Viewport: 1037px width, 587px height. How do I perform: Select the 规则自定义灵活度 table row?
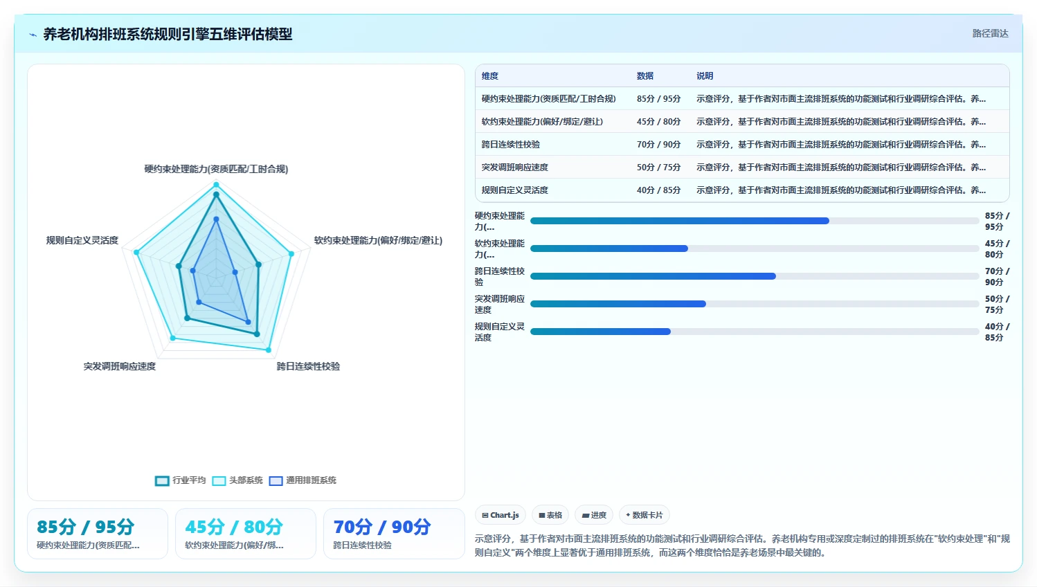(742, 190)
